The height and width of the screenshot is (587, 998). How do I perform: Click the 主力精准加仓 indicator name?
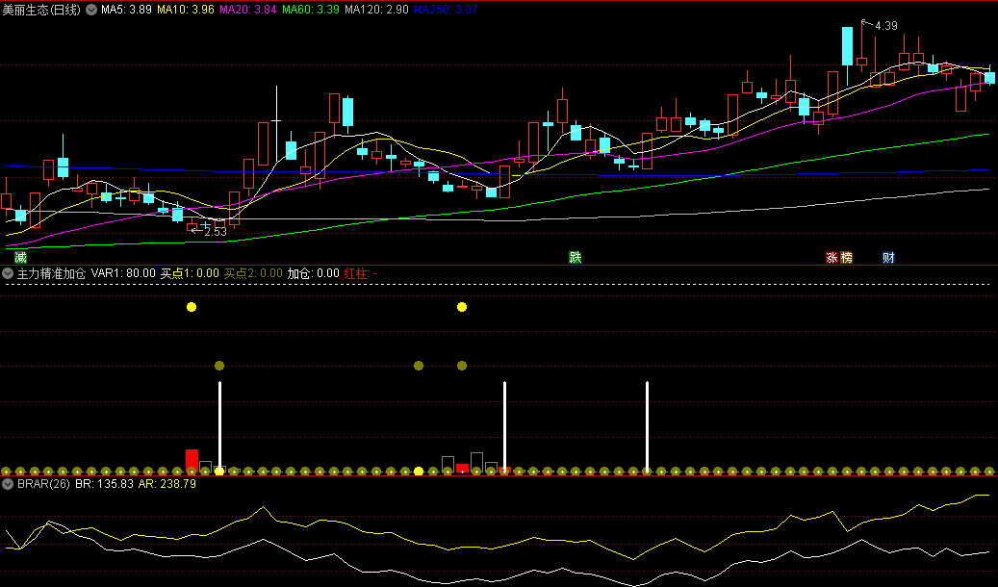click(x=51, y=273)
